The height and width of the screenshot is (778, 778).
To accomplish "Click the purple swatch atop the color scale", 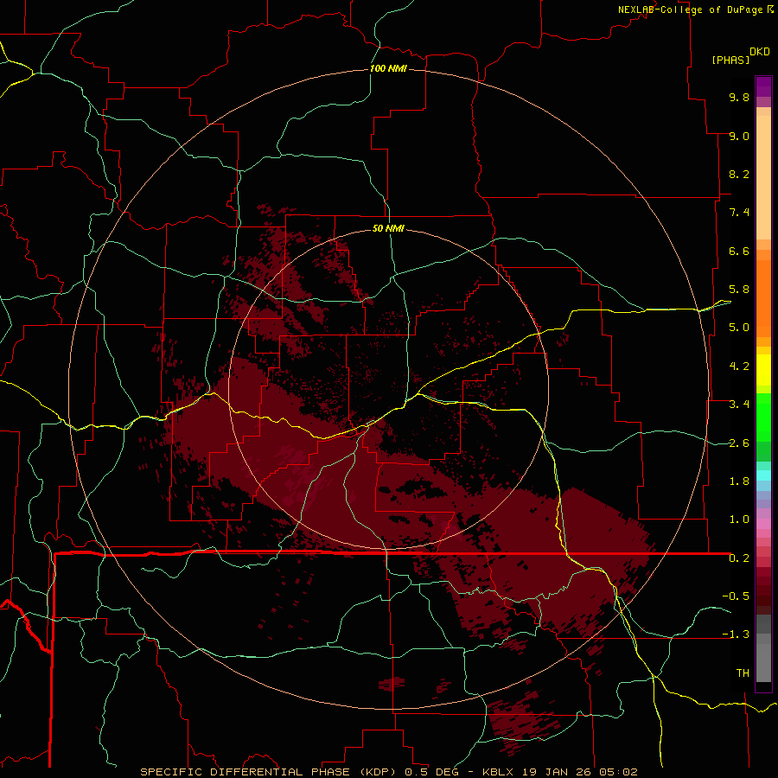I will tap(763, 86).
